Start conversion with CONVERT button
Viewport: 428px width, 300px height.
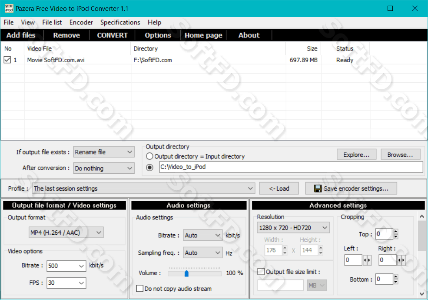[112, 35]
